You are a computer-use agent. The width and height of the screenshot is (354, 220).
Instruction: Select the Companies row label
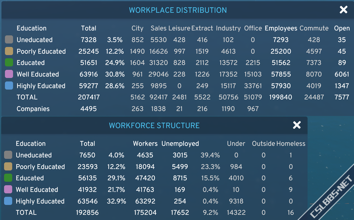(x=33, y=109)
